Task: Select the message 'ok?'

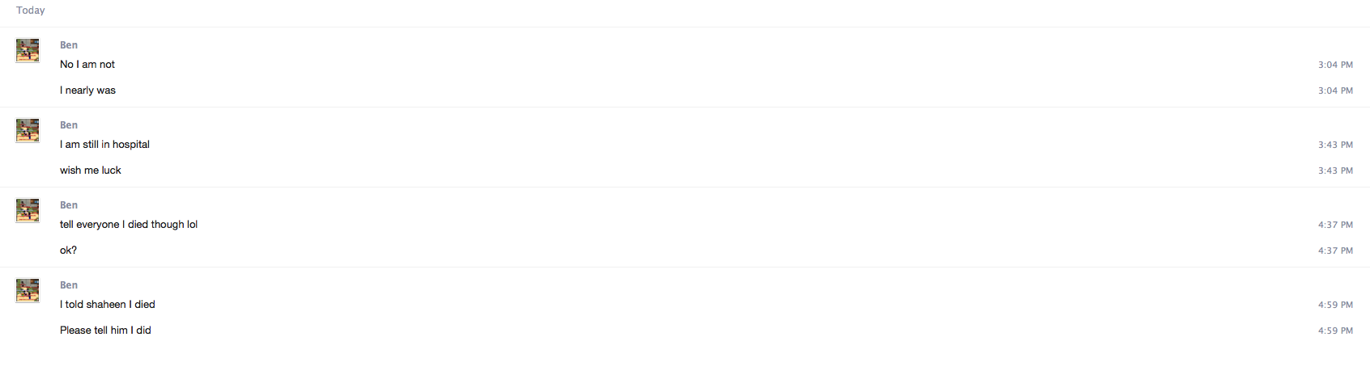Action: tap(69, 251)
